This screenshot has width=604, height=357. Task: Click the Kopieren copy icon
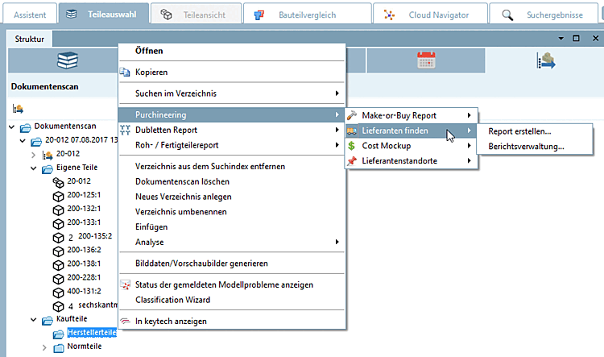[x=125, y=72]
